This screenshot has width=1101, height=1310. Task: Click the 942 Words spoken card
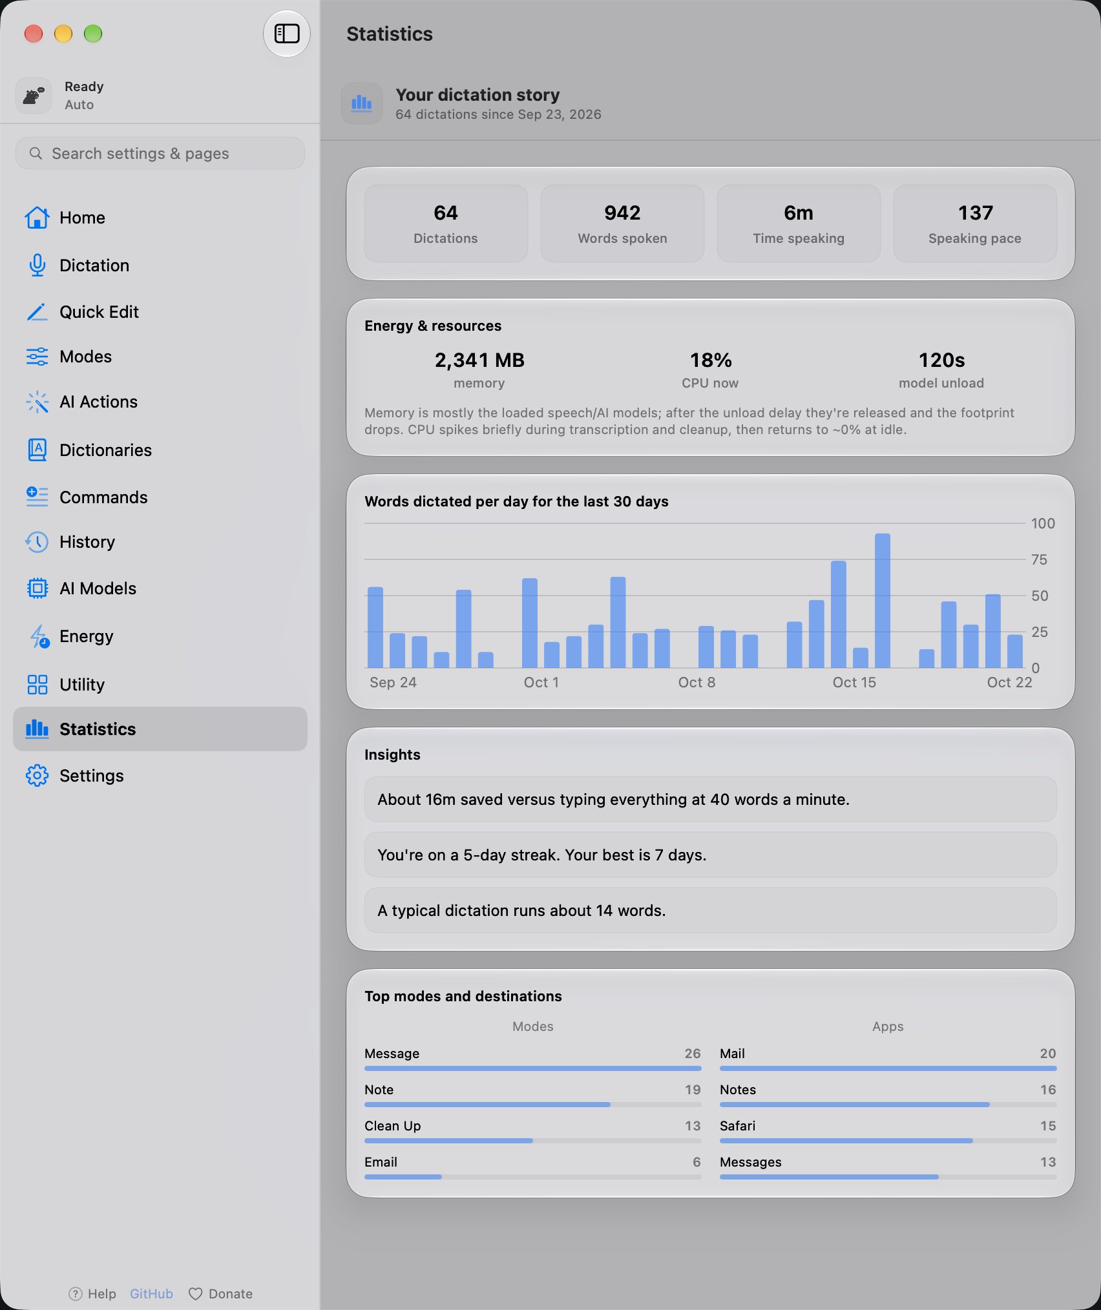click(622, 224)
